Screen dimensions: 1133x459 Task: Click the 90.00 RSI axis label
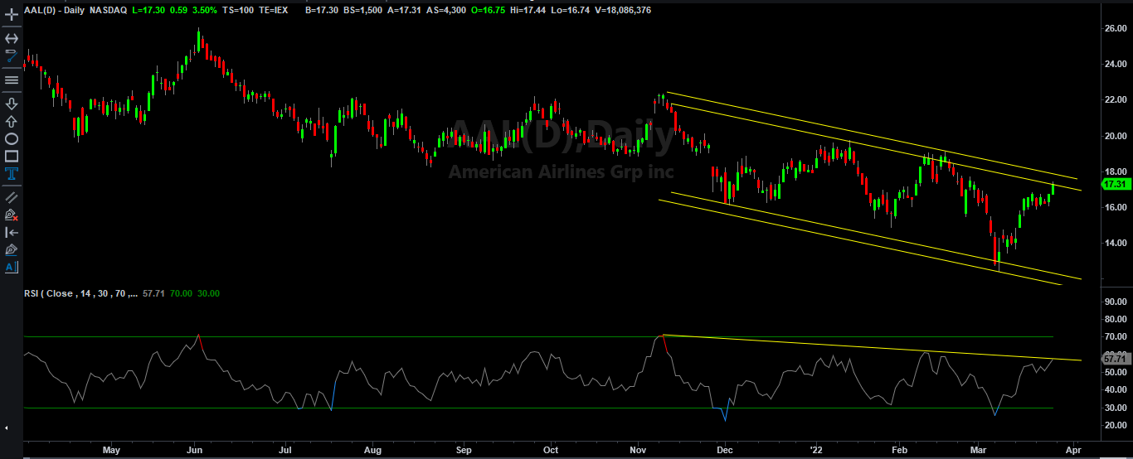[1116, 302]
